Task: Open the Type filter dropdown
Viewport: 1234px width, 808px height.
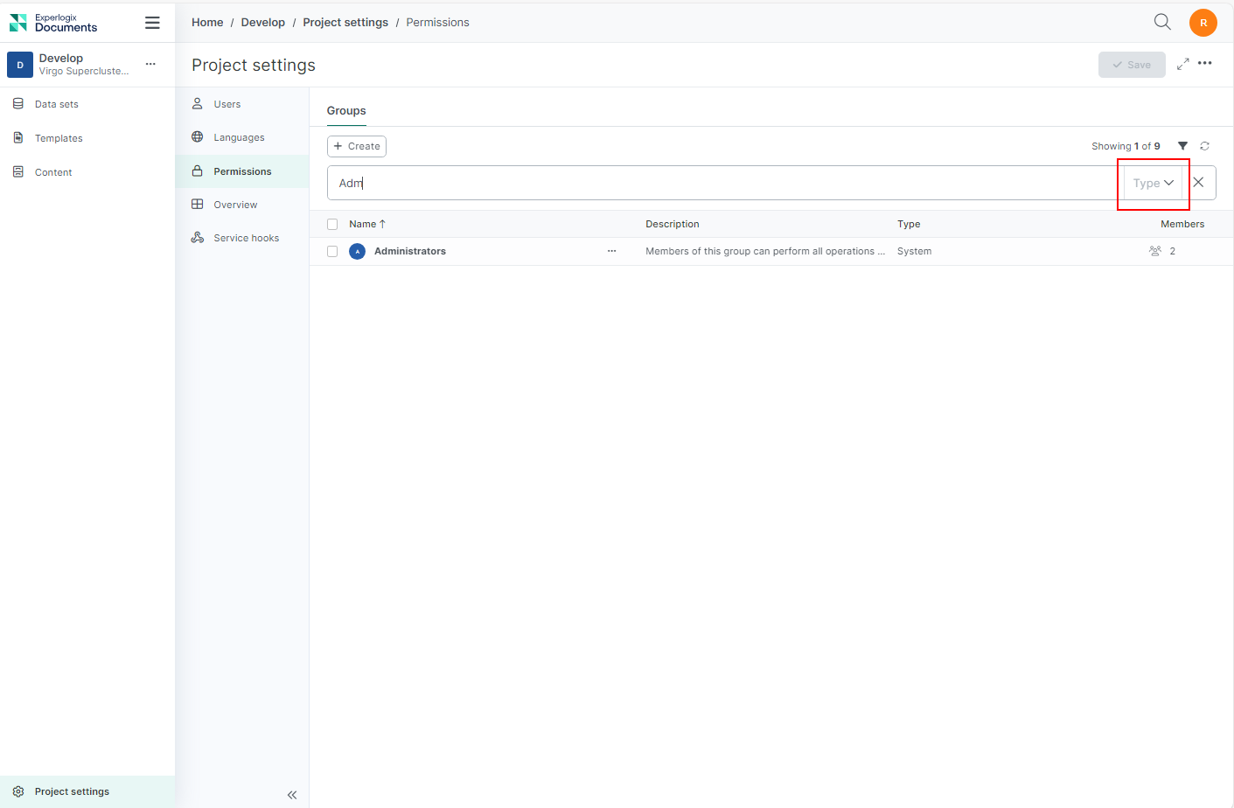Action: (1154, 183)
